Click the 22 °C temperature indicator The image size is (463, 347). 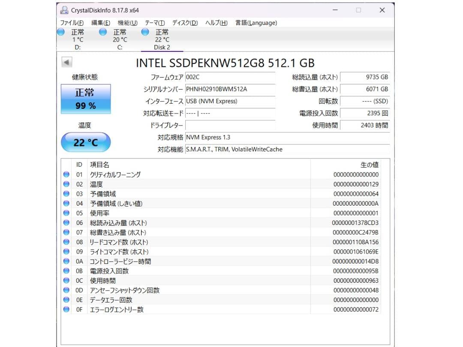(85, 142)
